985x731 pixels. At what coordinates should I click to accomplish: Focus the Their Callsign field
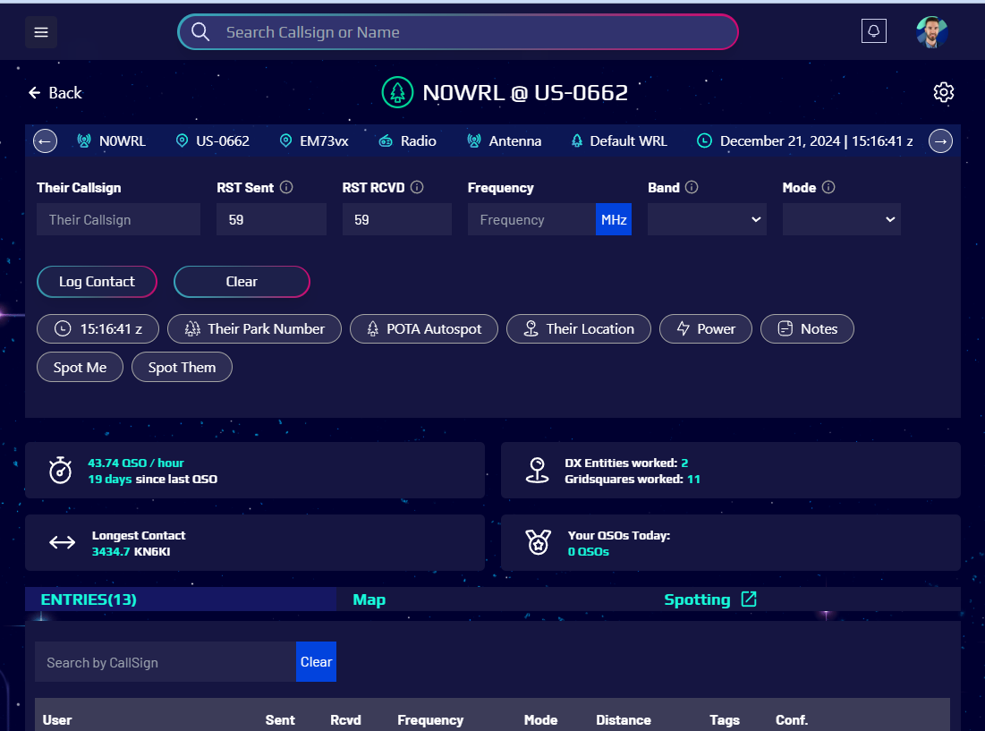118,219
